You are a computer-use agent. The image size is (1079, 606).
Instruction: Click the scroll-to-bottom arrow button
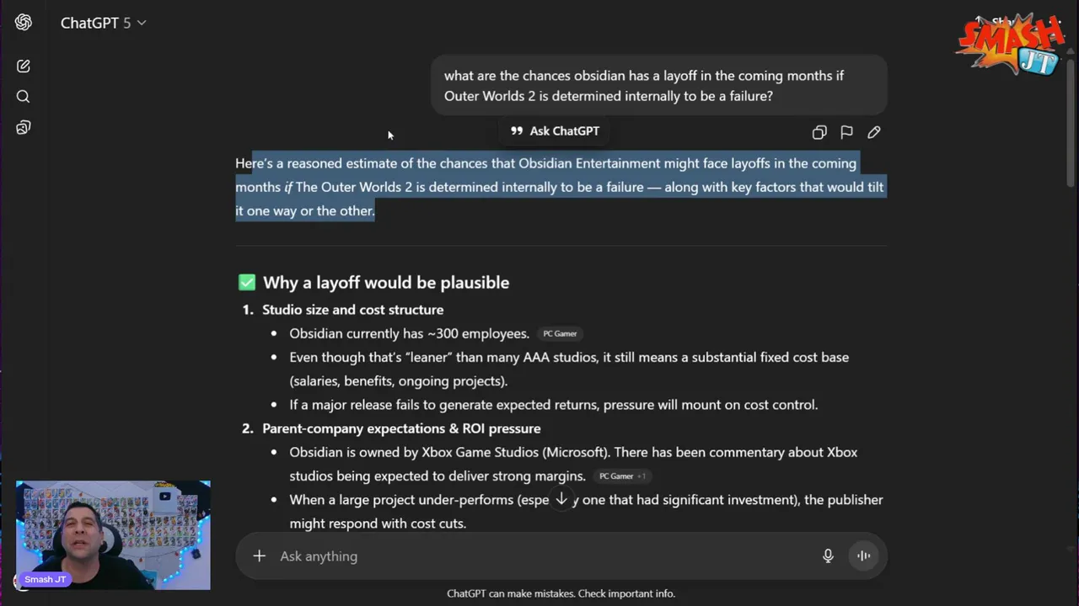pyautogui.click(x=561, y=499)
